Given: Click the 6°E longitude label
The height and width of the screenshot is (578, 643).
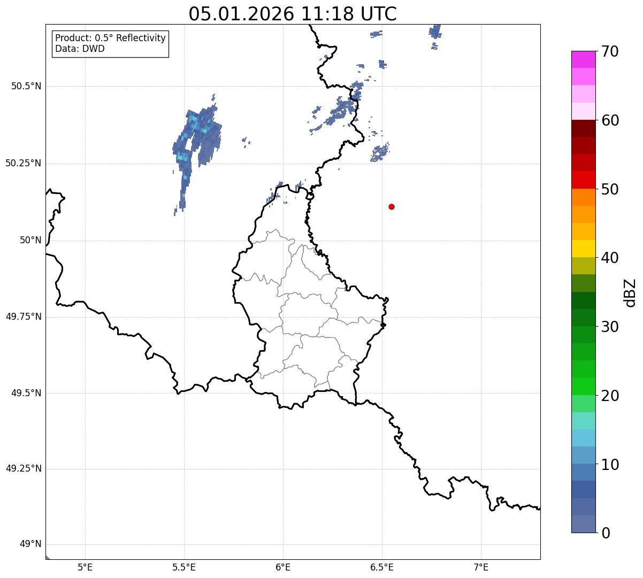Looking at the screenshot, I should click(x=283, y=567).
